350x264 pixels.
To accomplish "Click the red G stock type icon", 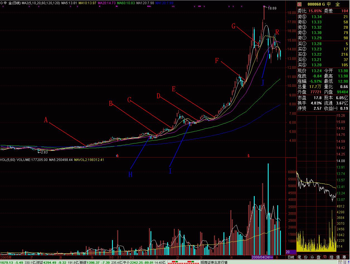I will pyautogui.click(x=300, y=4).
